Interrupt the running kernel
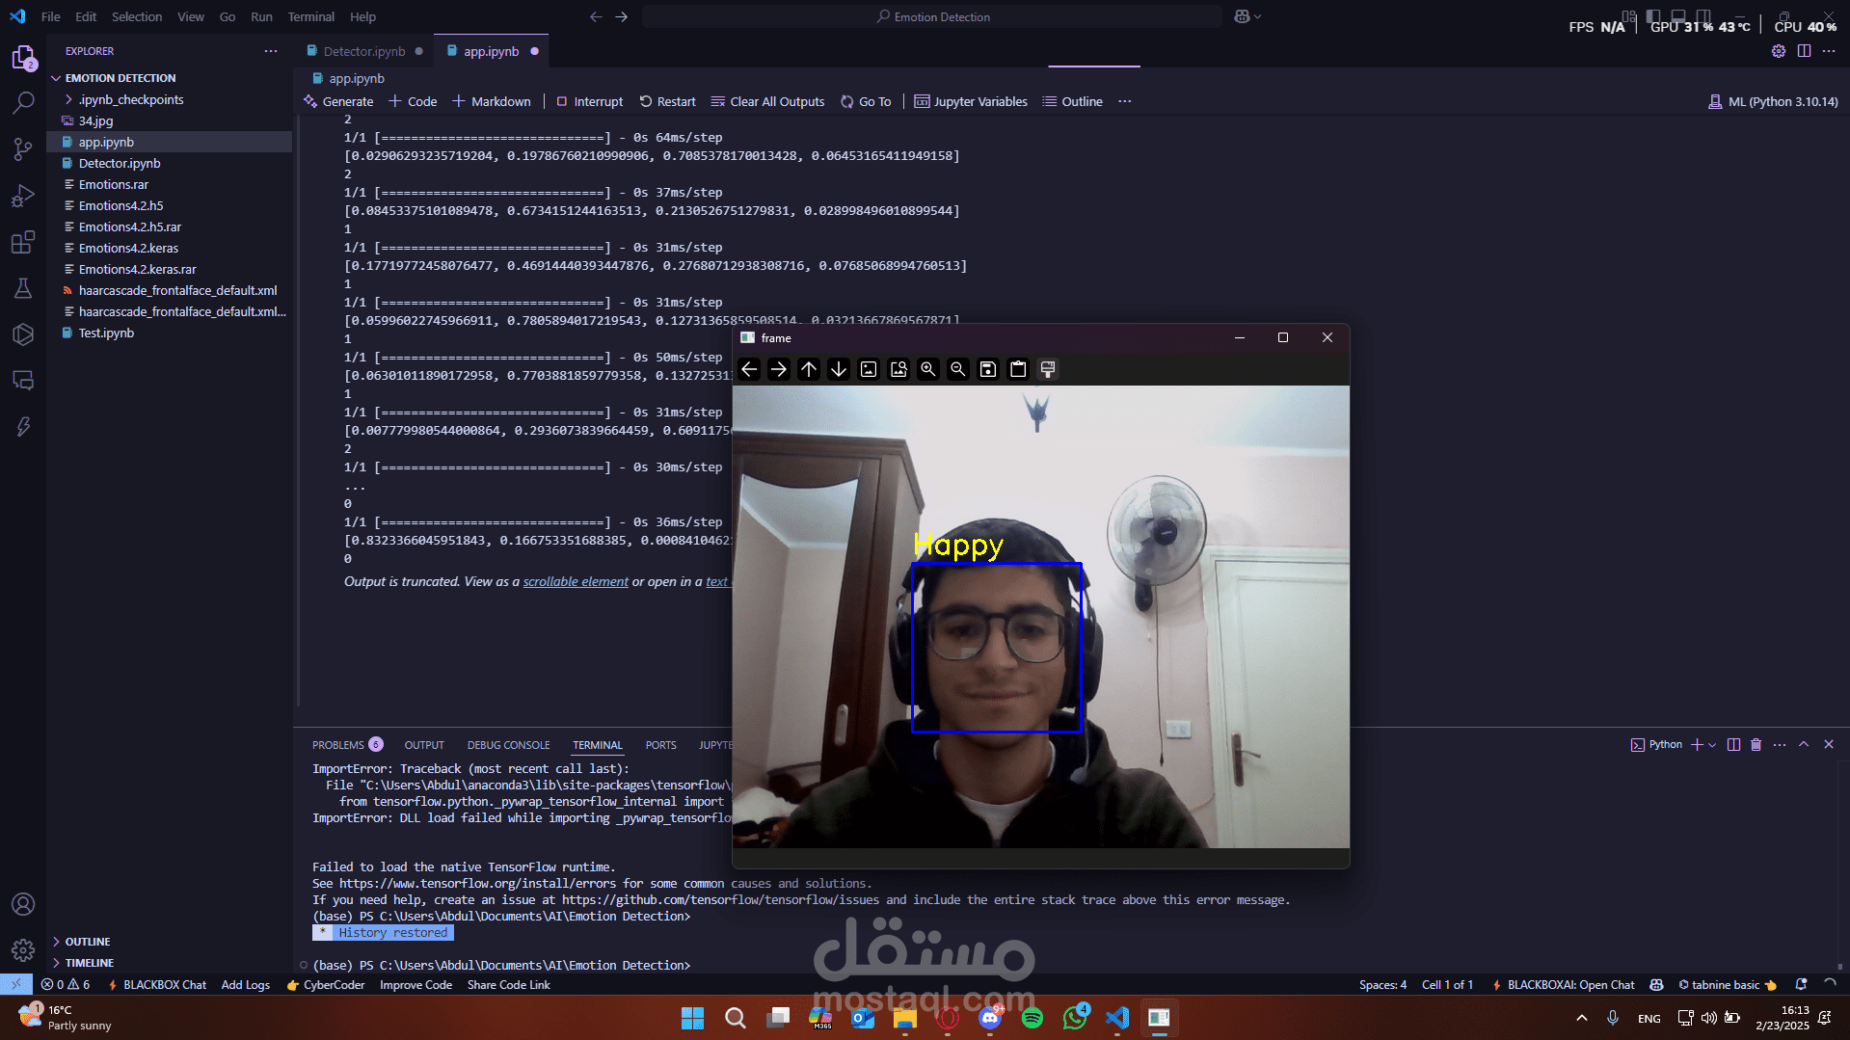This screenshot has height=1040, width=1850. 589,101
